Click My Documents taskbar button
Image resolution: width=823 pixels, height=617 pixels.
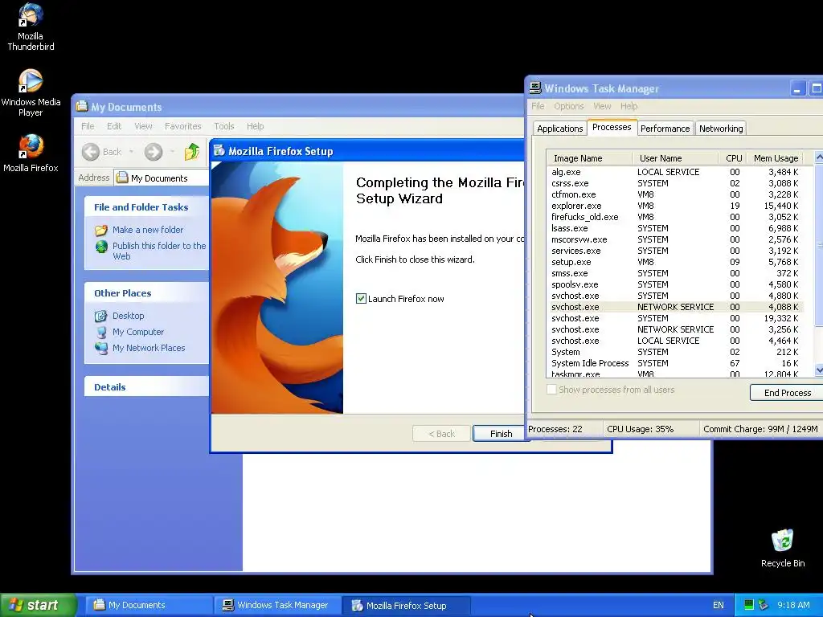(x=149, y=605)
